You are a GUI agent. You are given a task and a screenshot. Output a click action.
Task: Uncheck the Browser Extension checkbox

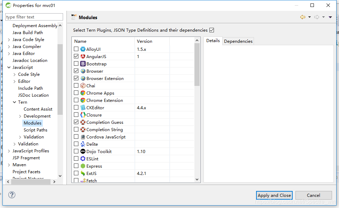[x=76, y=78]
